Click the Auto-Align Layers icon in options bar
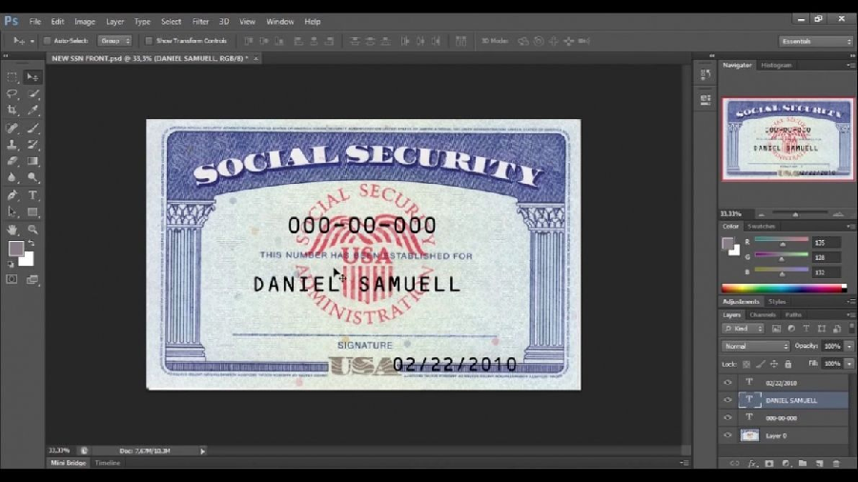Image resolution: width=858 pixels, height=482 pixels. click(460, 41)
